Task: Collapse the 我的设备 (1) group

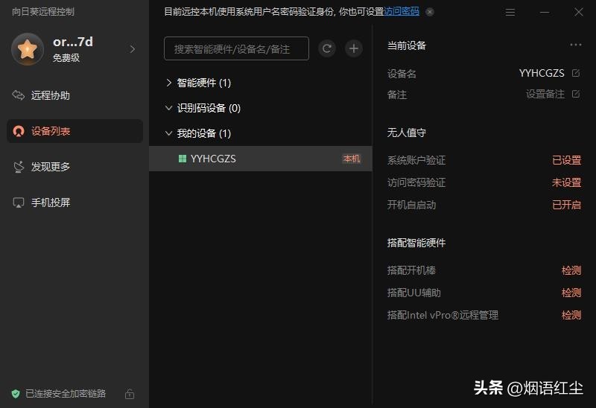Action: click(169, 133)
